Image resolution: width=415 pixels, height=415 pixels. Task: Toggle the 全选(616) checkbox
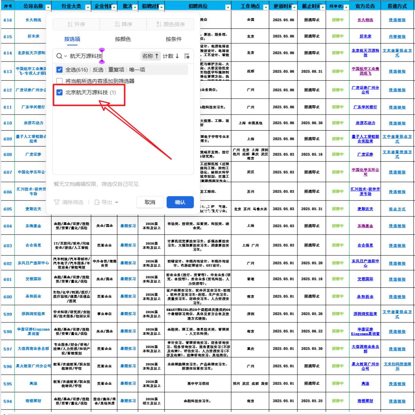[60, 70]
